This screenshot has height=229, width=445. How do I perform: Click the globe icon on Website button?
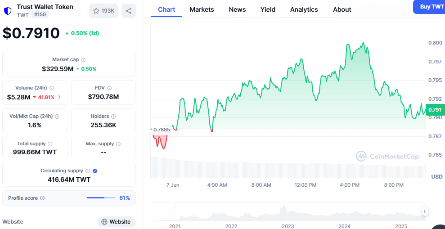click(x=104, y=222)
